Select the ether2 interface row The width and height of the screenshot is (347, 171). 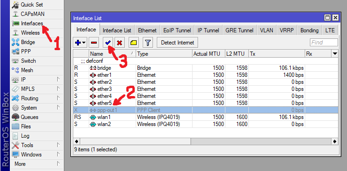click(206, 82)
